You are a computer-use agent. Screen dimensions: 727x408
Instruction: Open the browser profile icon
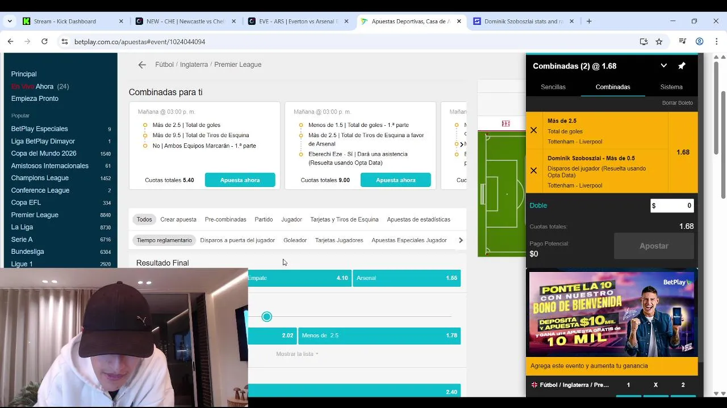(700, 41)
